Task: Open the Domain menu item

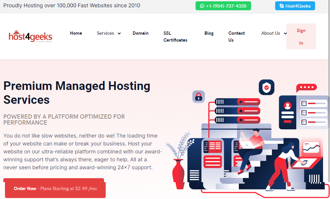Action: (x=141, y=33)
